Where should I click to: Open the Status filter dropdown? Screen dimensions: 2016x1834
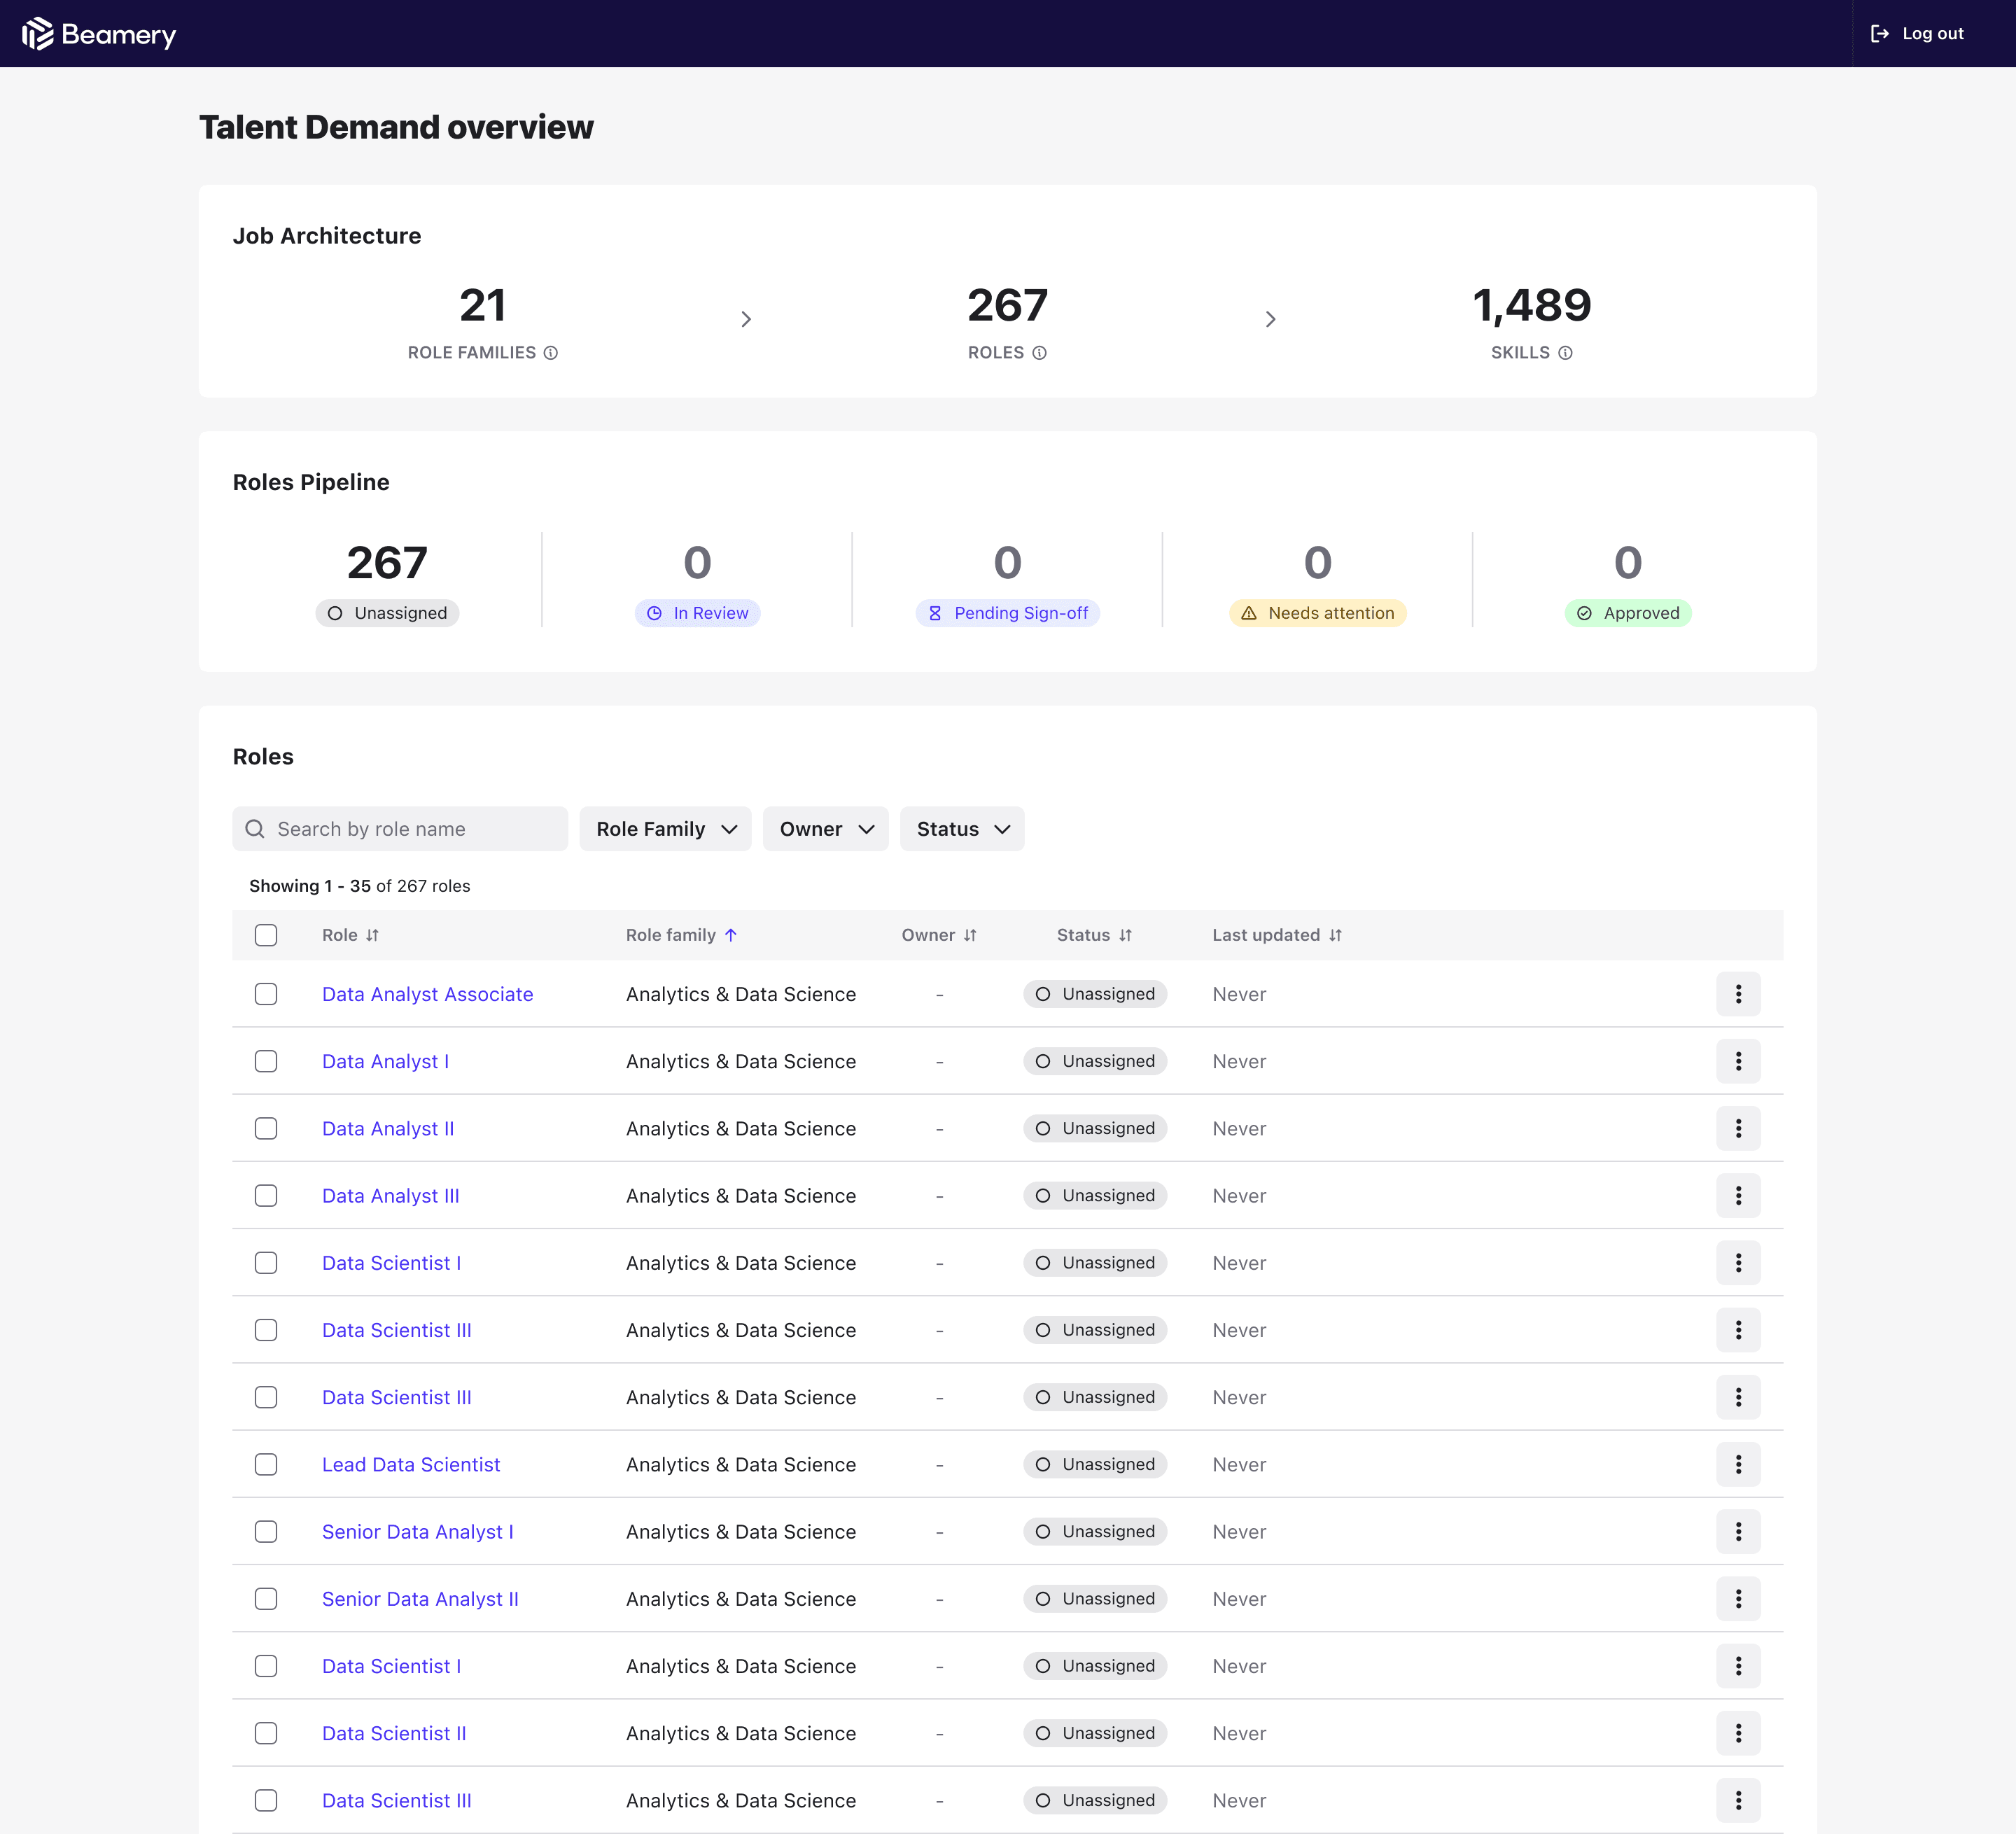[x=961, y=829]
